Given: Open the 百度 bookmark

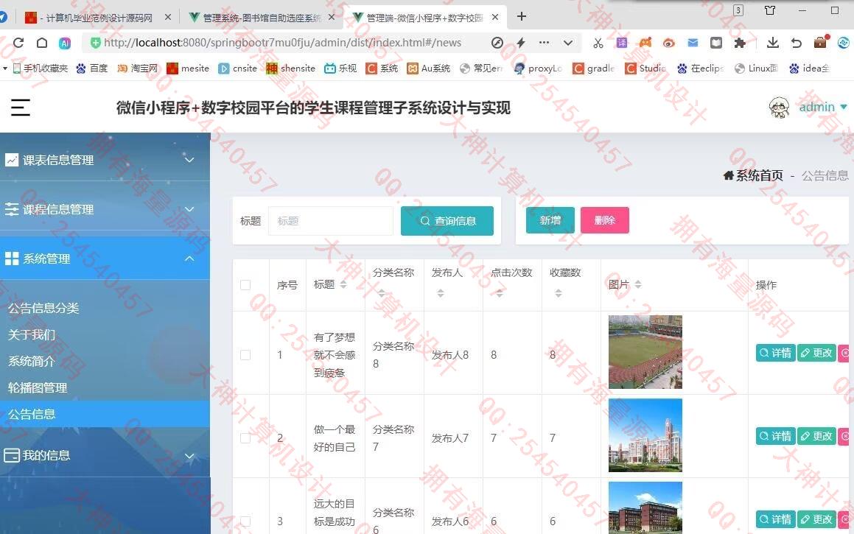Looking at the screenshot, I should click(x=91, y=68).
